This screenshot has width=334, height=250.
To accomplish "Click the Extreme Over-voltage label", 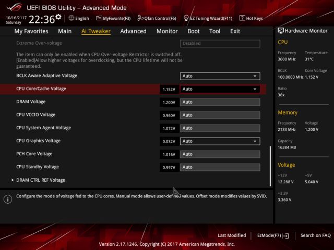I will pos(39,43).
